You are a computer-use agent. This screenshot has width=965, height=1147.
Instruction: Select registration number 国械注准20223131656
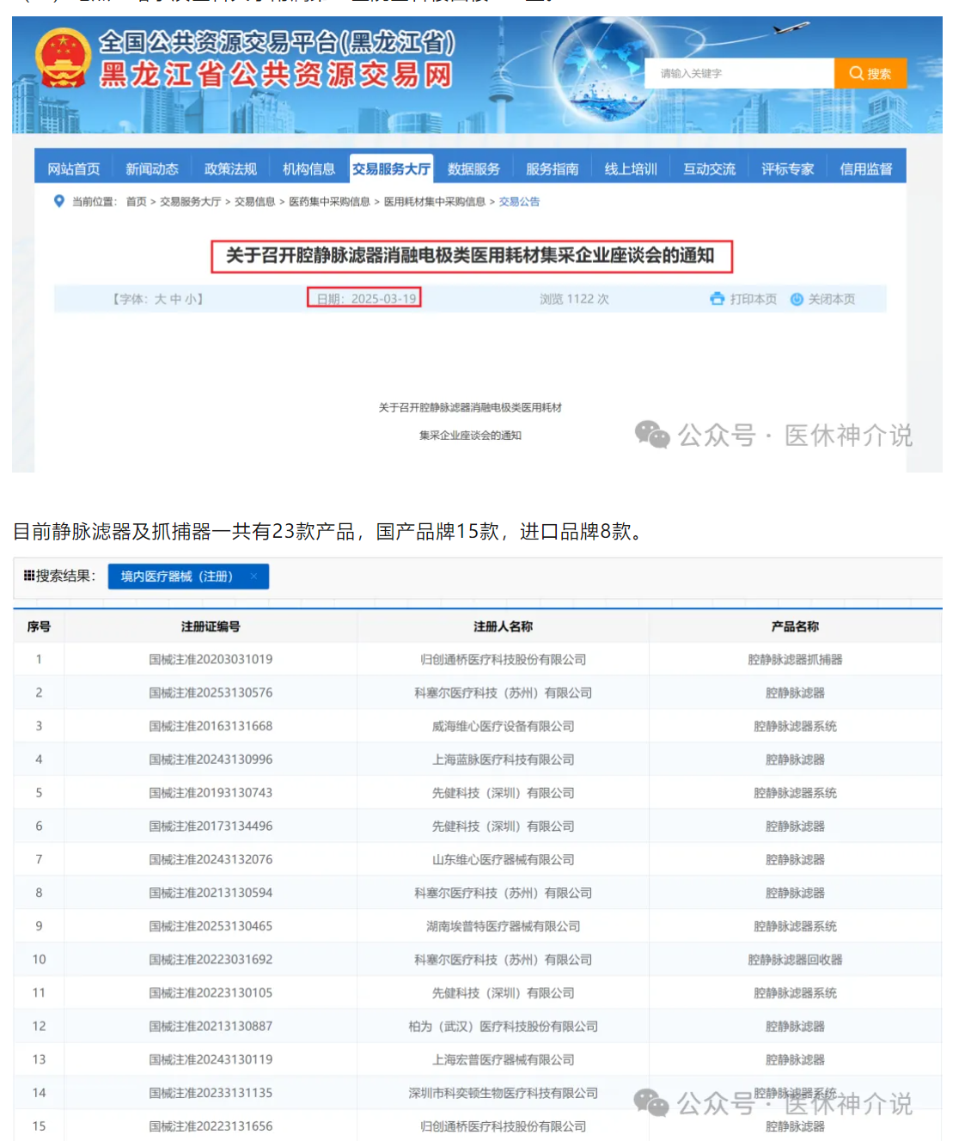tap(211, 1126)
